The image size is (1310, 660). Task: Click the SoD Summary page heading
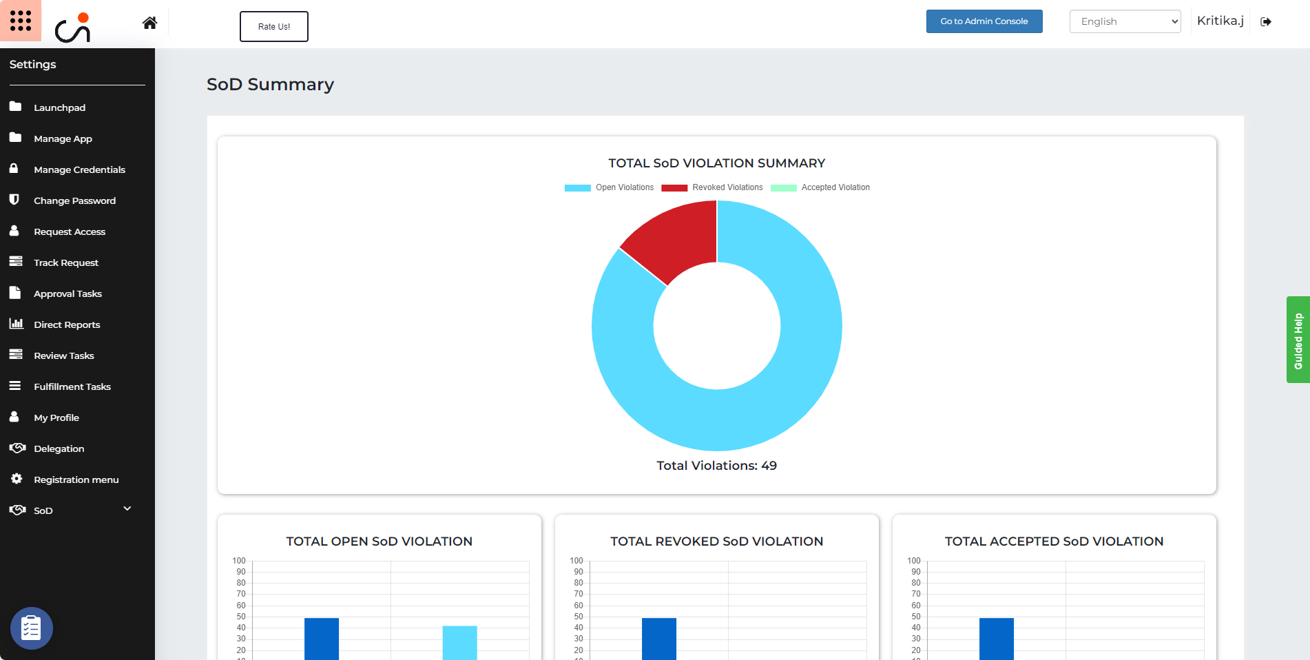click(270, 84)
